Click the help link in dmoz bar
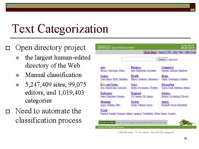199x149 pixels. pyautogui.click(x=175, y=52)
